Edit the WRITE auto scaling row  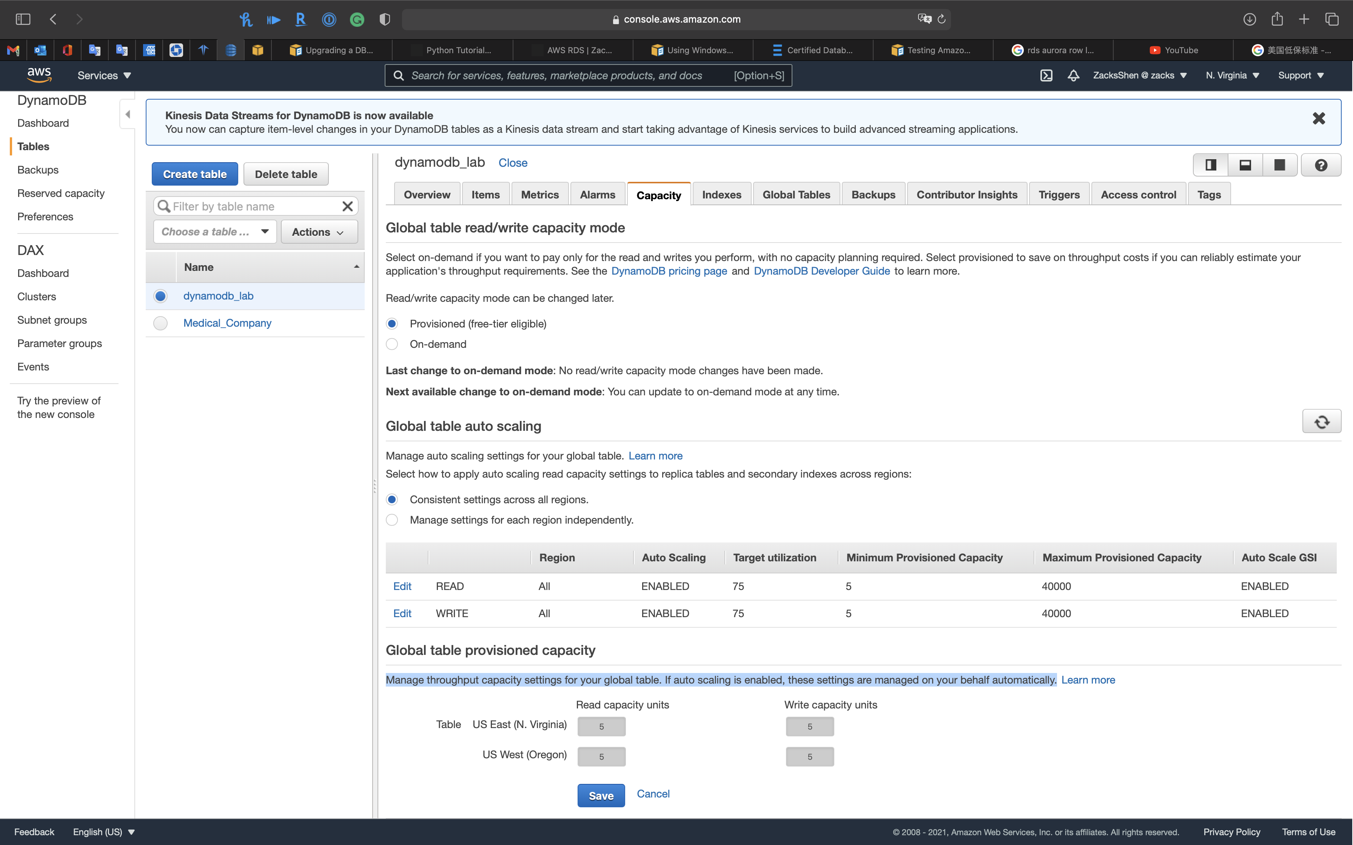point(402,614)
